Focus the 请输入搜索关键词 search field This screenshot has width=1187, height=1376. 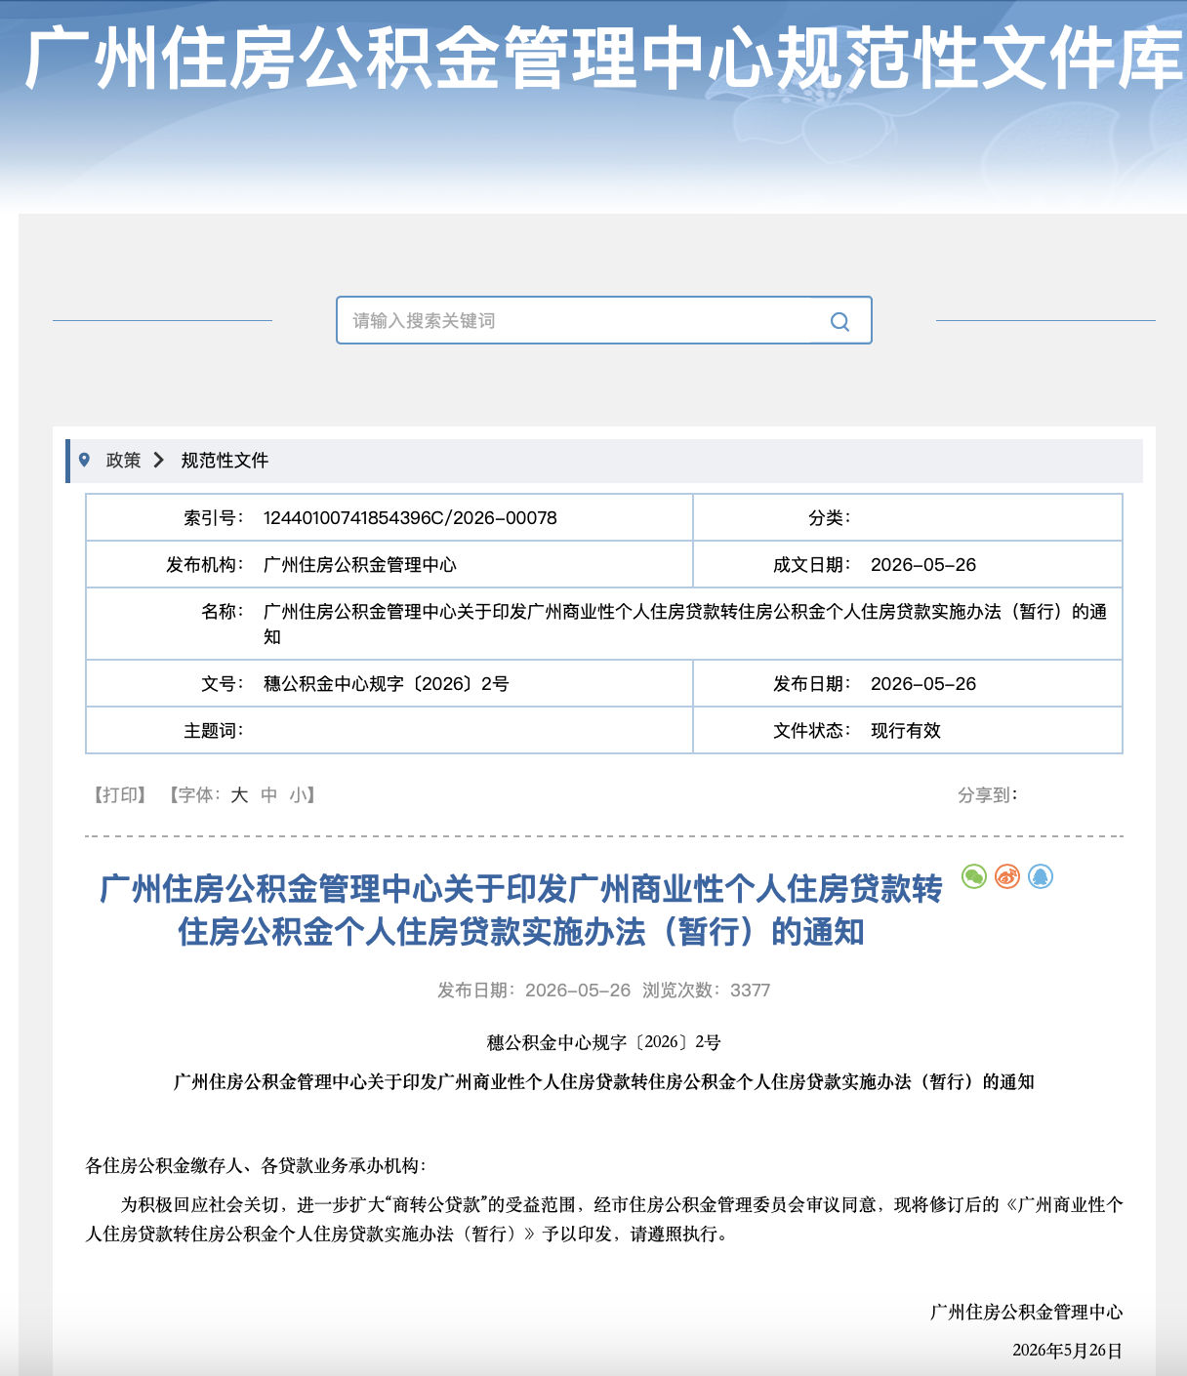point(604,320)
